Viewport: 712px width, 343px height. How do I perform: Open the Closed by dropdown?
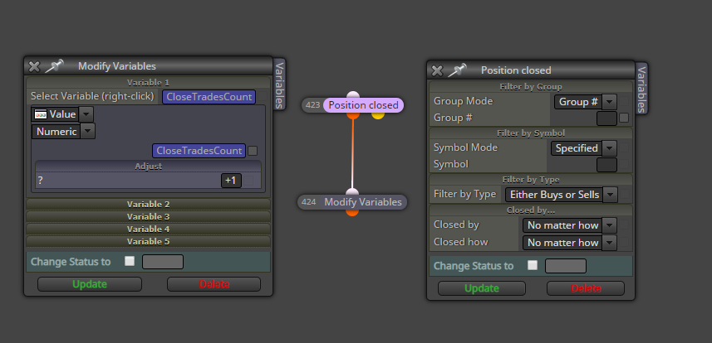tap(569, 225)
